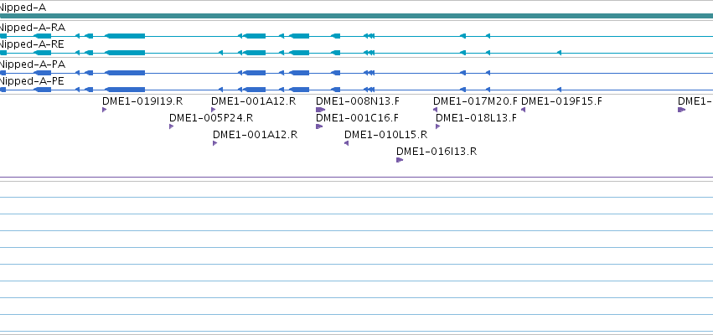Click the arrow glyph under DME1-005P24.R
This screenshot has height=335, width=713.
(x=172, y=126)
